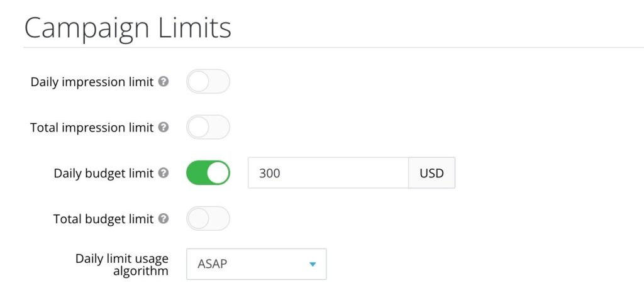
Task: Click the USD currency box
Action: click(432, 173)
